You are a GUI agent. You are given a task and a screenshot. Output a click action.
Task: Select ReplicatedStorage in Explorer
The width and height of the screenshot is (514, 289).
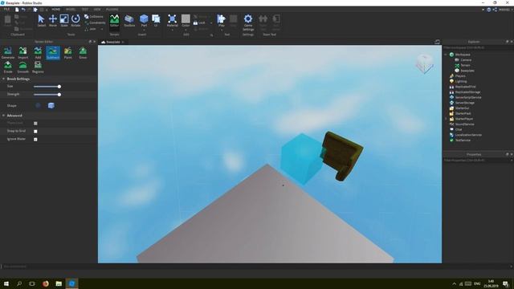467,92
